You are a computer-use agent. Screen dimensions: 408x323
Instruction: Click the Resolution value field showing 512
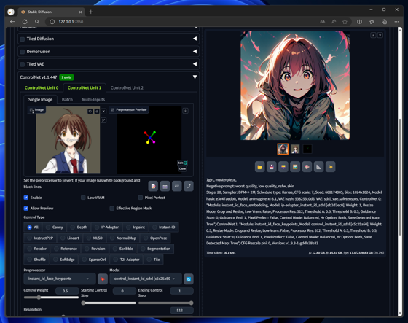[181, 310]
